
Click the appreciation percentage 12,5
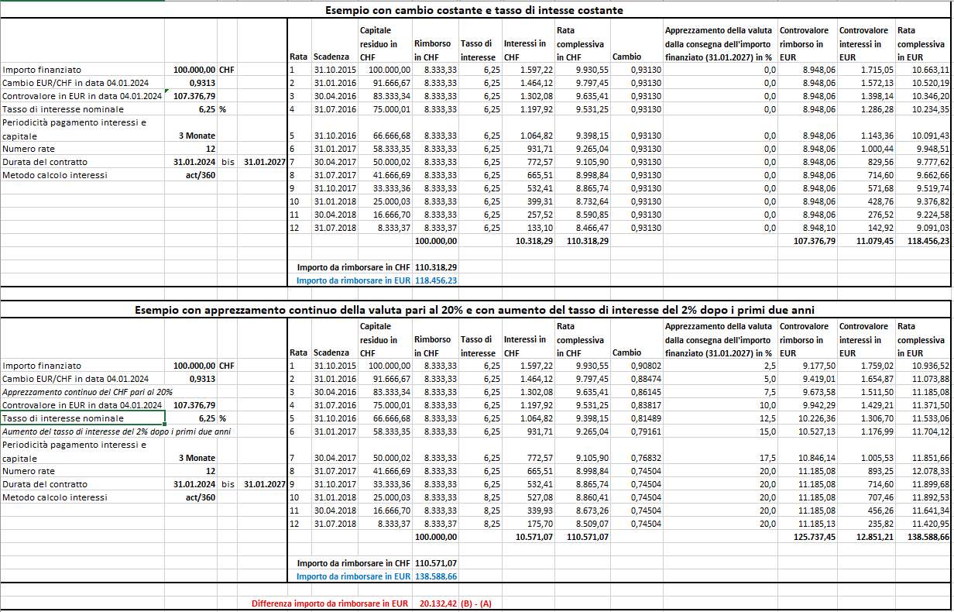point(720,418)
